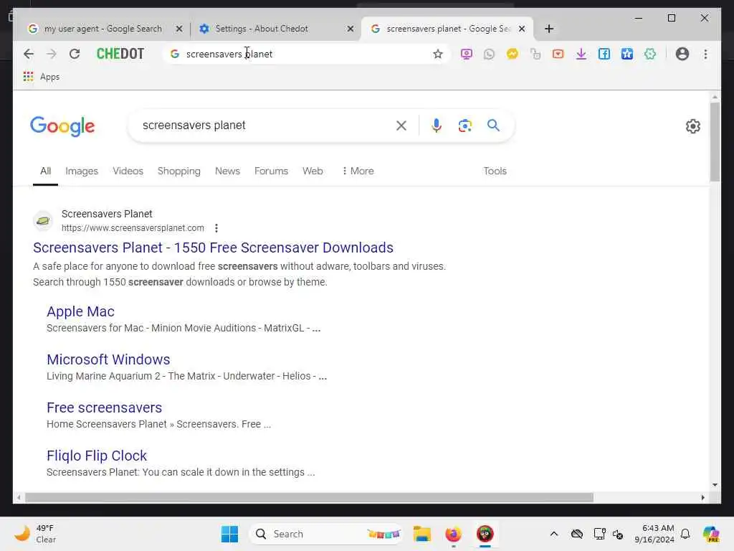The width and height of the screenshot is (734, 551).
Task: Open the purple downloads arrow icon
Action: coord(581,54)
